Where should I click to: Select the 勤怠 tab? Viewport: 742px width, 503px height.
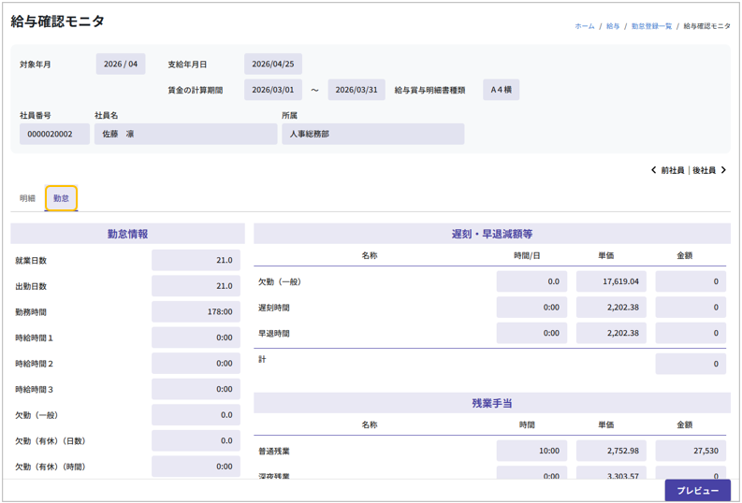coord(61,198)
